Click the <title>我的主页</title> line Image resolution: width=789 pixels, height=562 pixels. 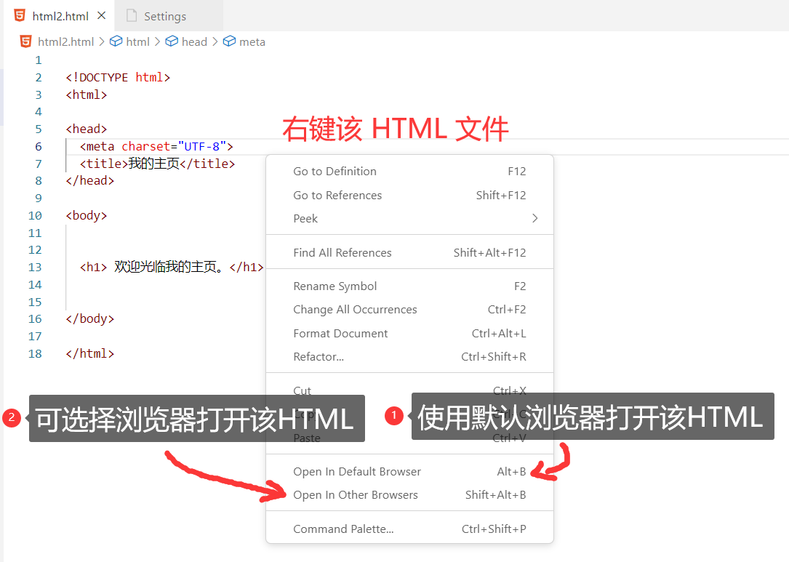(x=157, y=164)
